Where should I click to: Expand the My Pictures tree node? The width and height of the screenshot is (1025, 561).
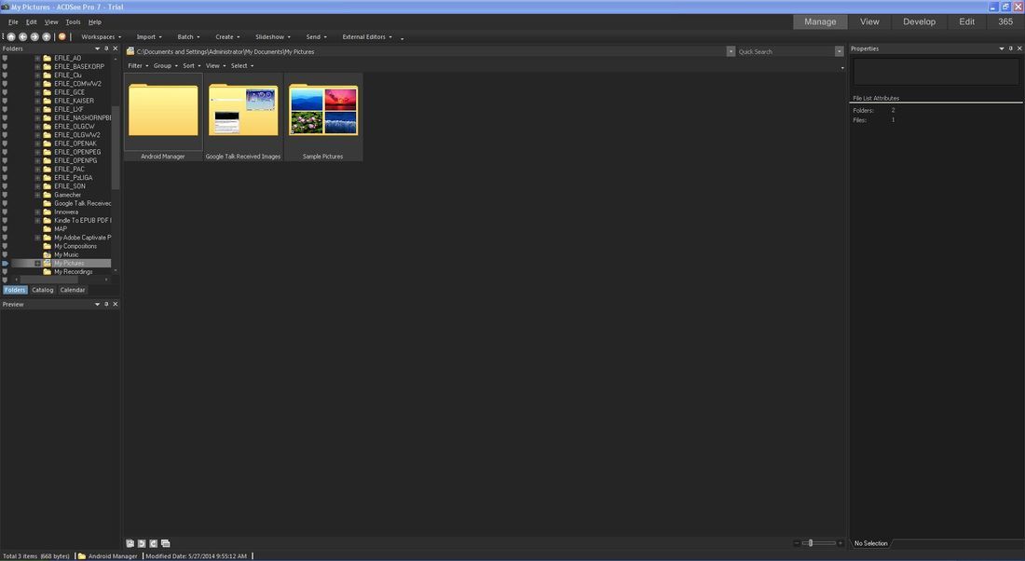(38, 262)
